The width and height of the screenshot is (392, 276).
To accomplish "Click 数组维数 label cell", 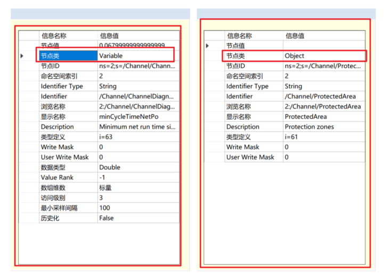I will coord(68,188).
